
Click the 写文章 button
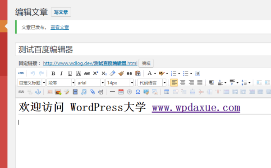(61, 12)
